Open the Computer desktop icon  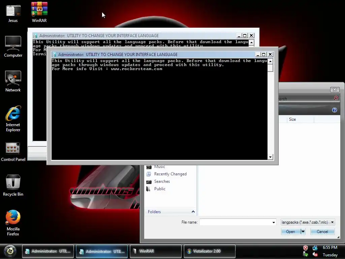pos(13,47)
